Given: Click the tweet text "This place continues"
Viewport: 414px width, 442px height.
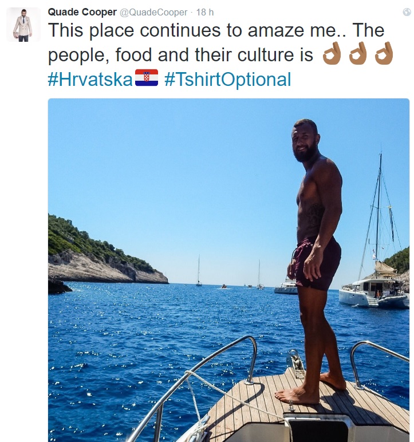Looking at the screenshot, I should [x=134, y=30].
